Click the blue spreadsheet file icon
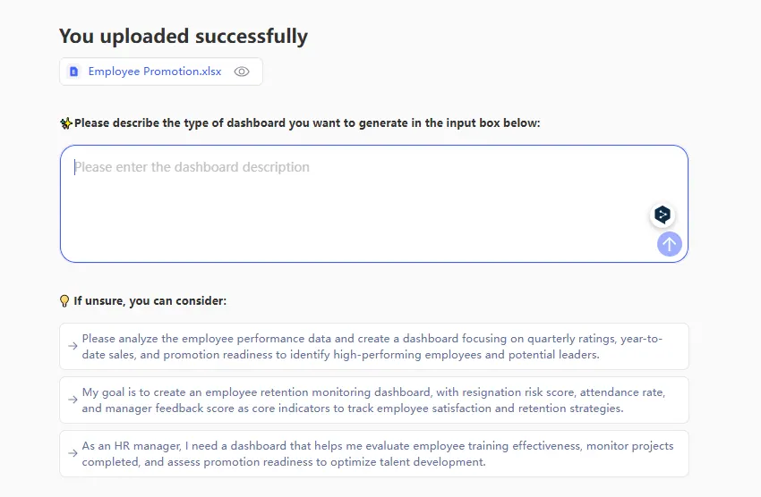 coord(74,72)
